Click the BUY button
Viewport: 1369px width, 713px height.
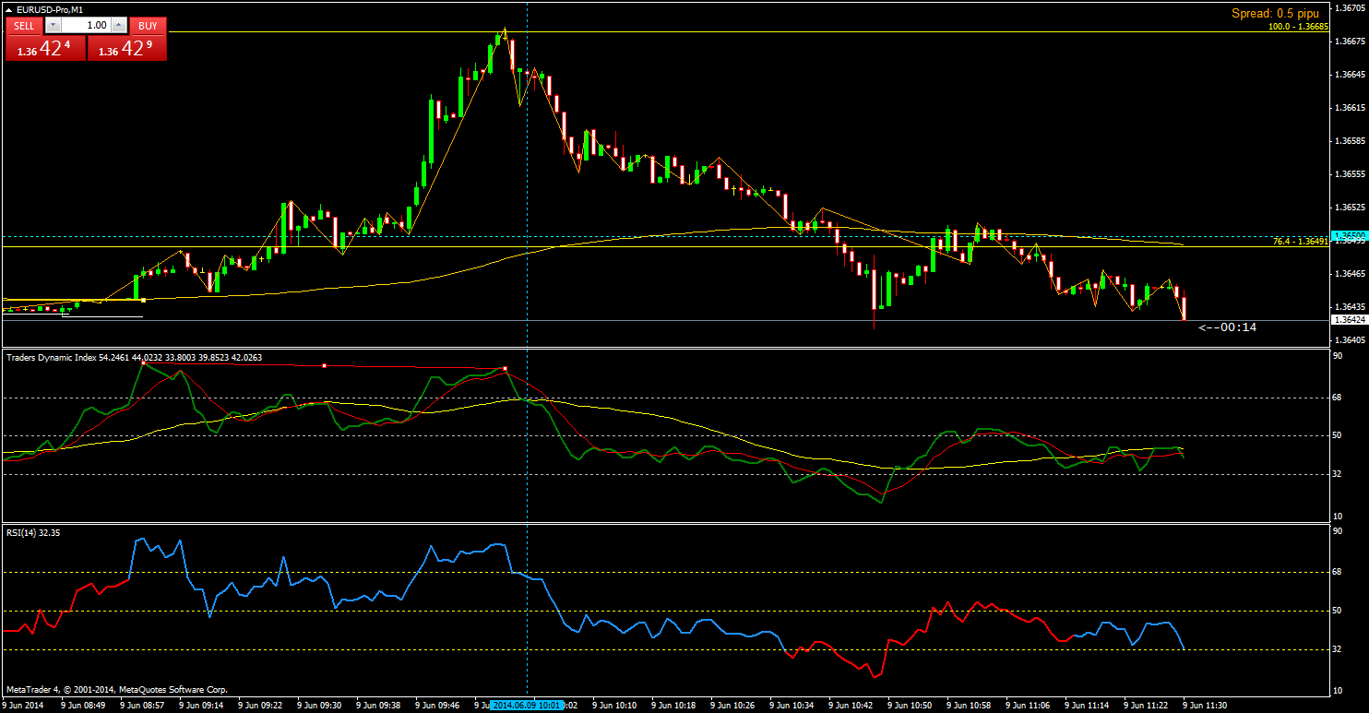[x=148, y=26]
